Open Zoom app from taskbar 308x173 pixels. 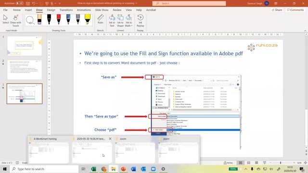153,169
